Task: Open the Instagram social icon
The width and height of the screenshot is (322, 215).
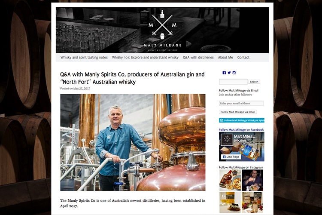Action: (x=234, y=73)
